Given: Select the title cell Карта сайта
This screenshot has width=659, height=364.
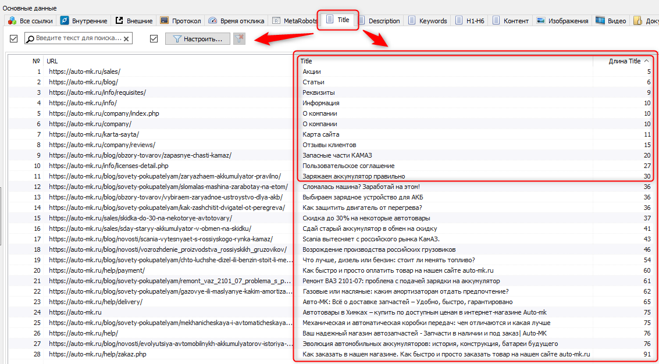Looking at the screenshot, I should point(321,134).
